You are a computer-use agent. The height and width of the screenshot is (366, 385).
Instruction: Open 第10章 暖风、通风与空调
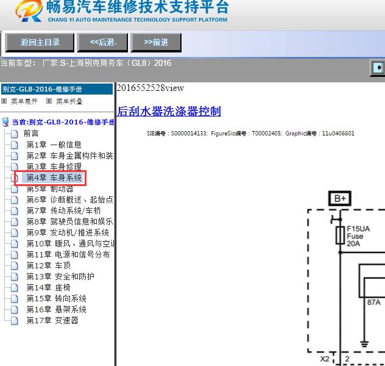[x=70, y=243]
